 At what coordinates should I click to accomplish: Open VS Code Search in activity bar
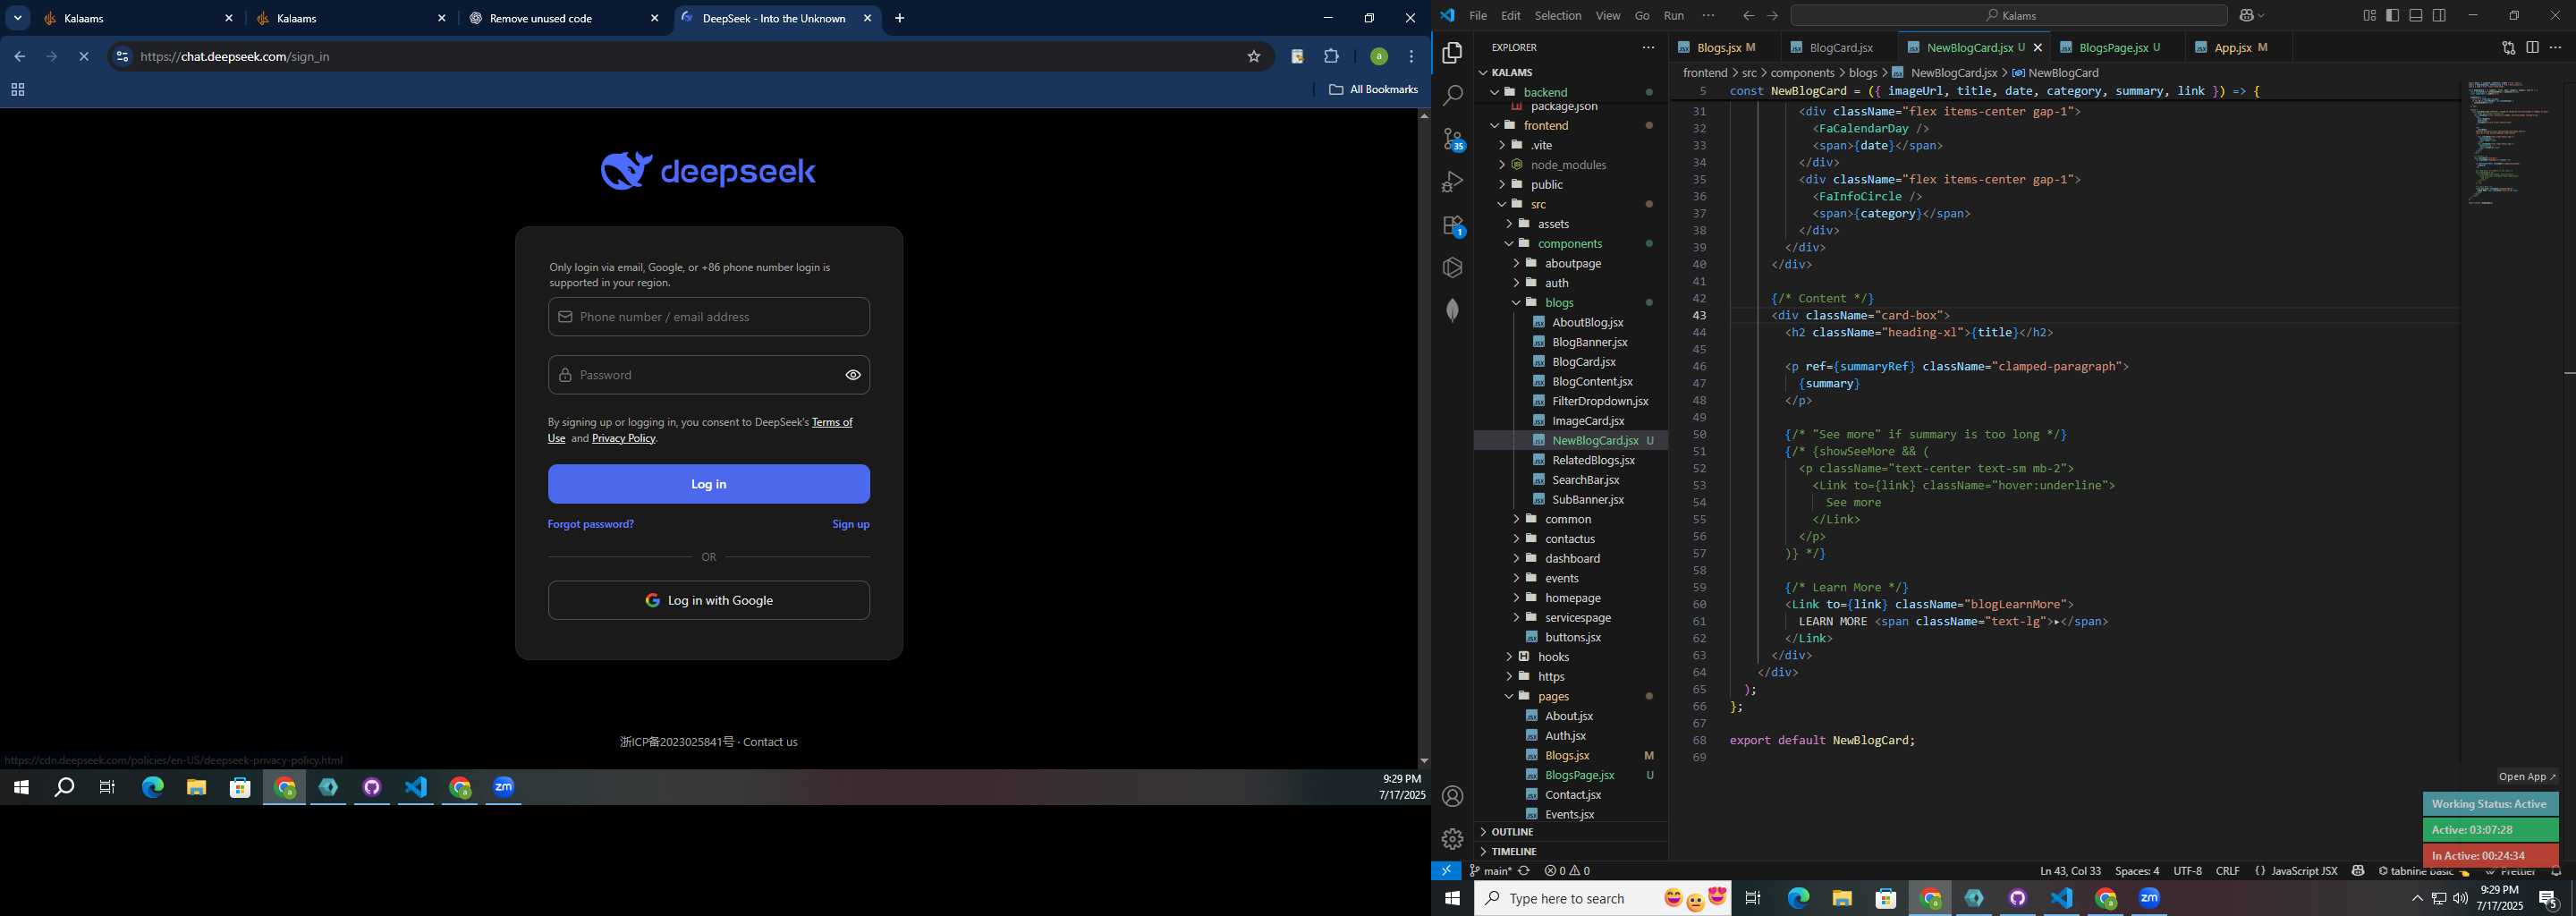tap(1453, 95)
